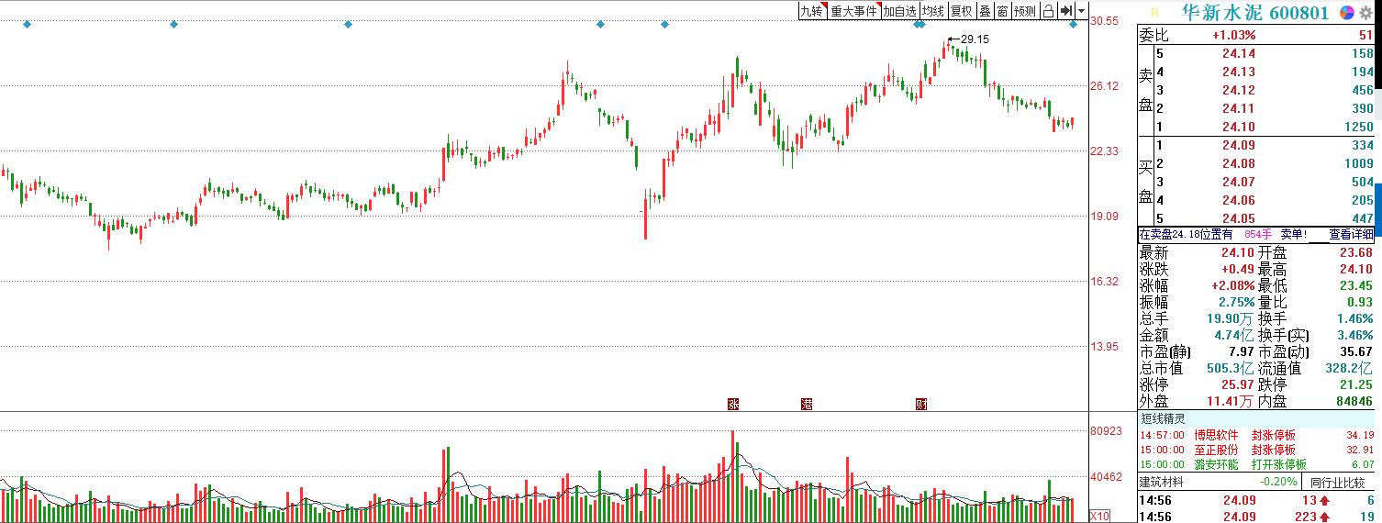Click the buy level 5 price 24.05
Viewport: 1382px width, 523px height.
[x=1238, y=218]
